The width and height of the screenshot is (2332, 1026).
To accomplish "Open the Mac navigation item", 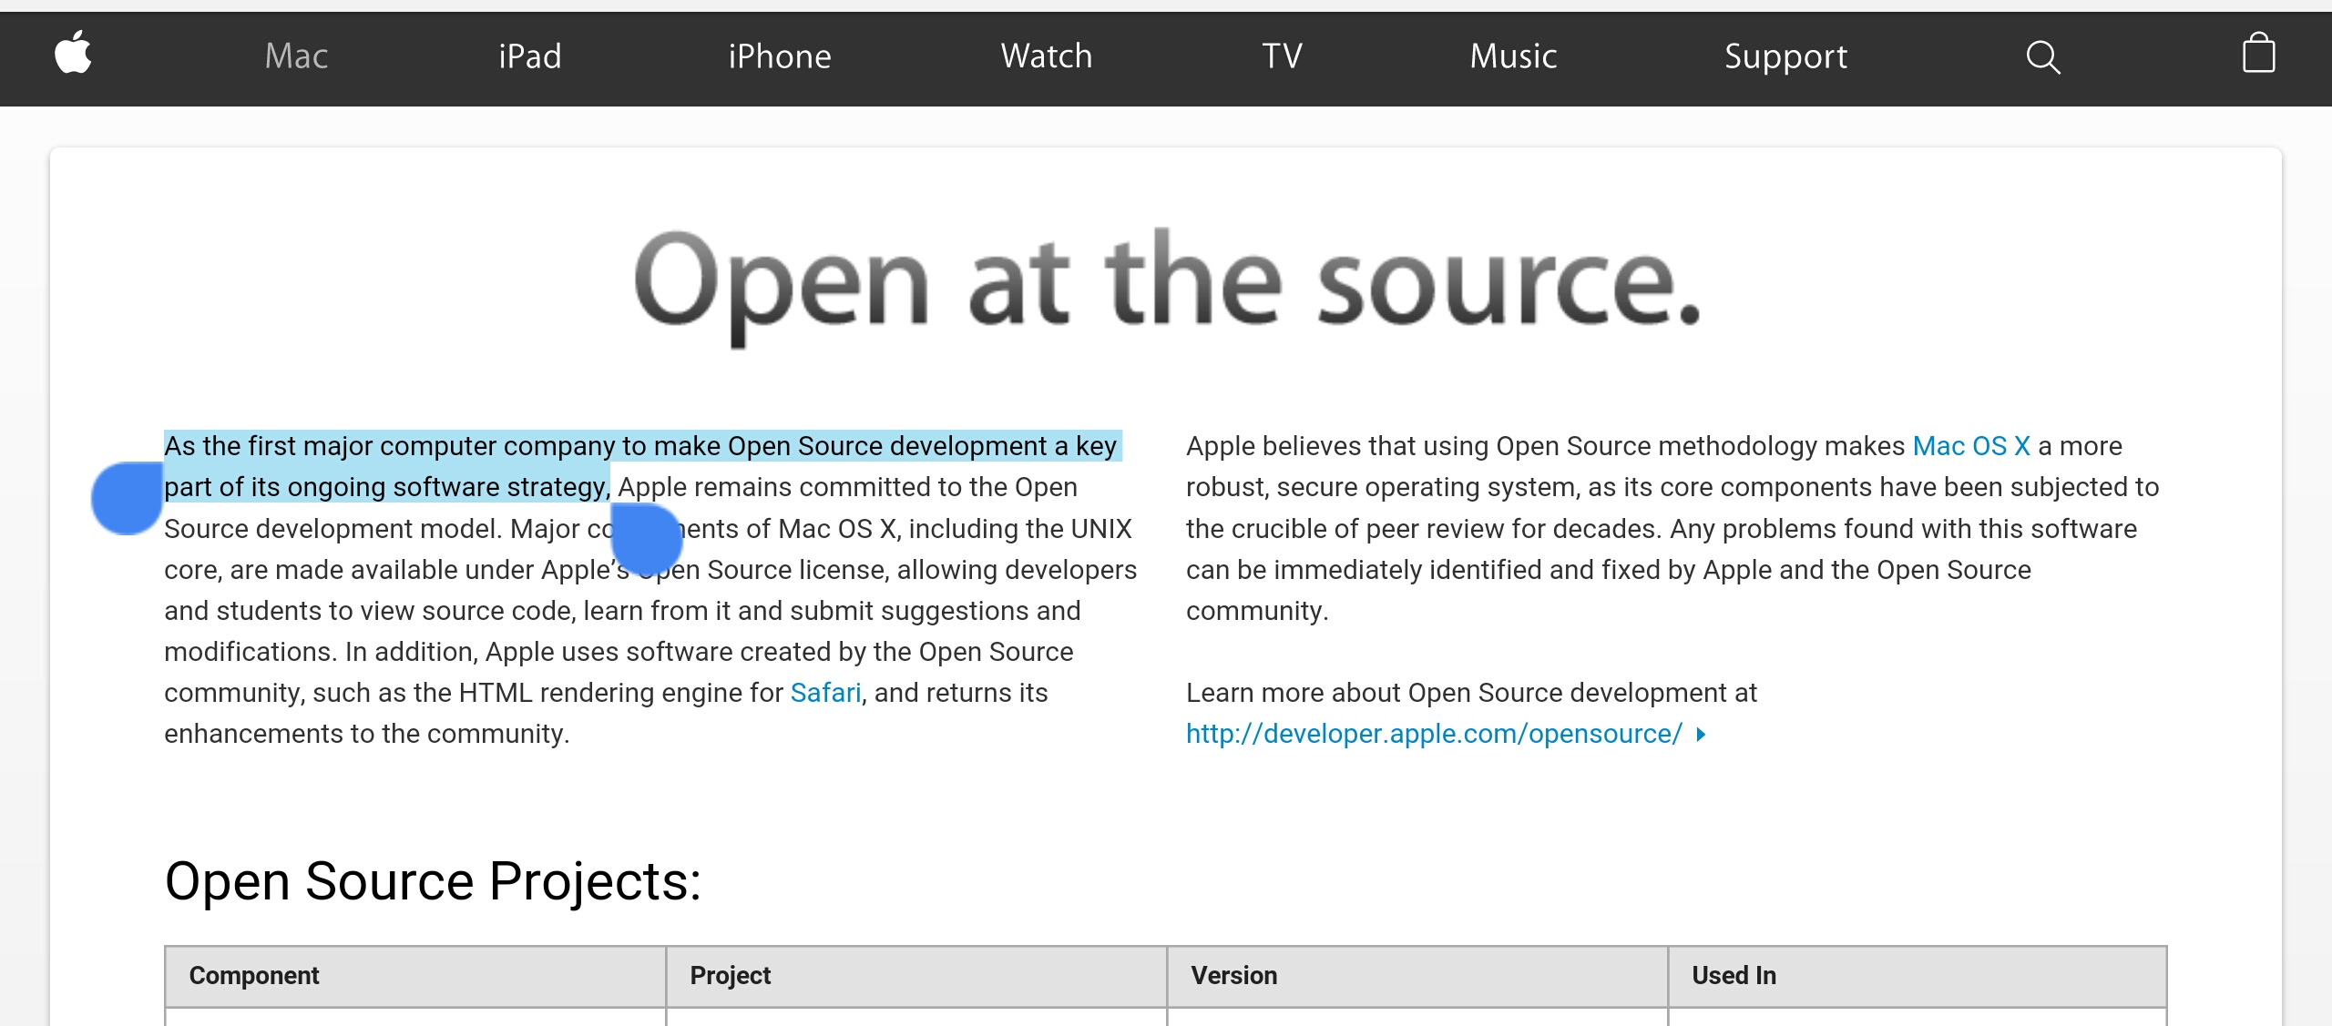I will [x=296, y=56].
